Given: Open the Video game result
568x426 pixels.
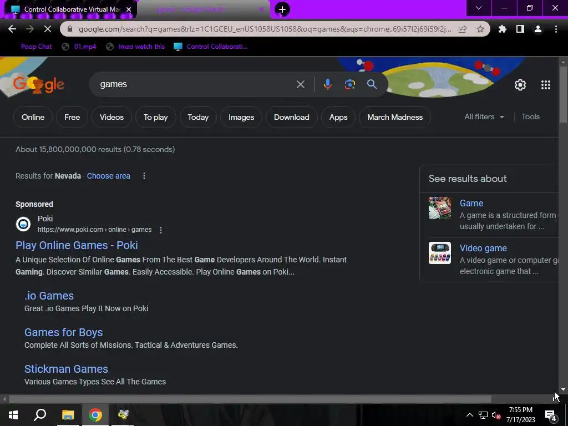Looking at the screenshot, I should pos(483,248).
